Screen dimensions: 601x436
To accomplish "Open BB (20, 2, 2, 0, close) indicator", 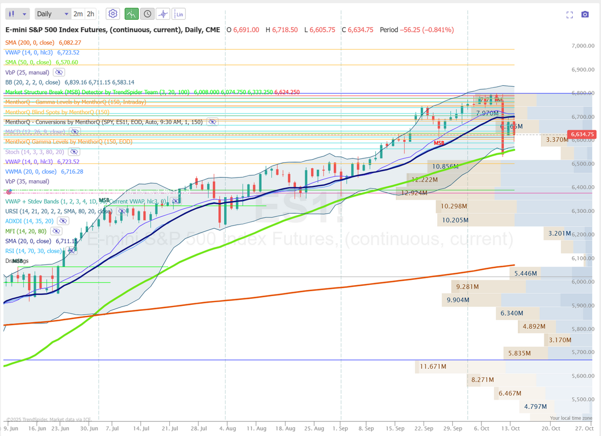I will pyautogui.click(x=32, y=82).
